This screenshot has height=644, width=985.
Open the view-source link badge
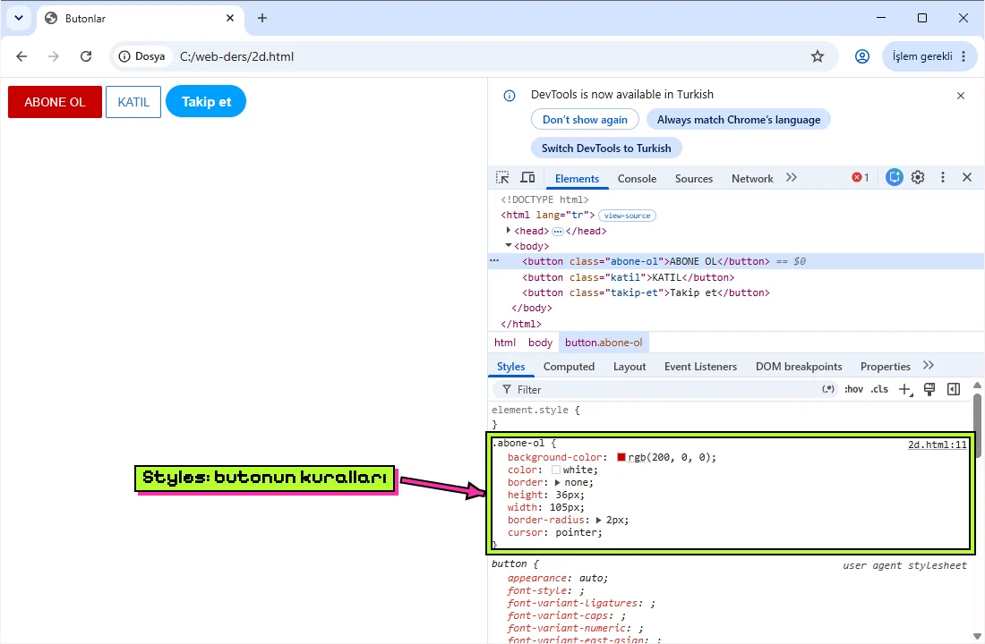click(x=627, y=216)
